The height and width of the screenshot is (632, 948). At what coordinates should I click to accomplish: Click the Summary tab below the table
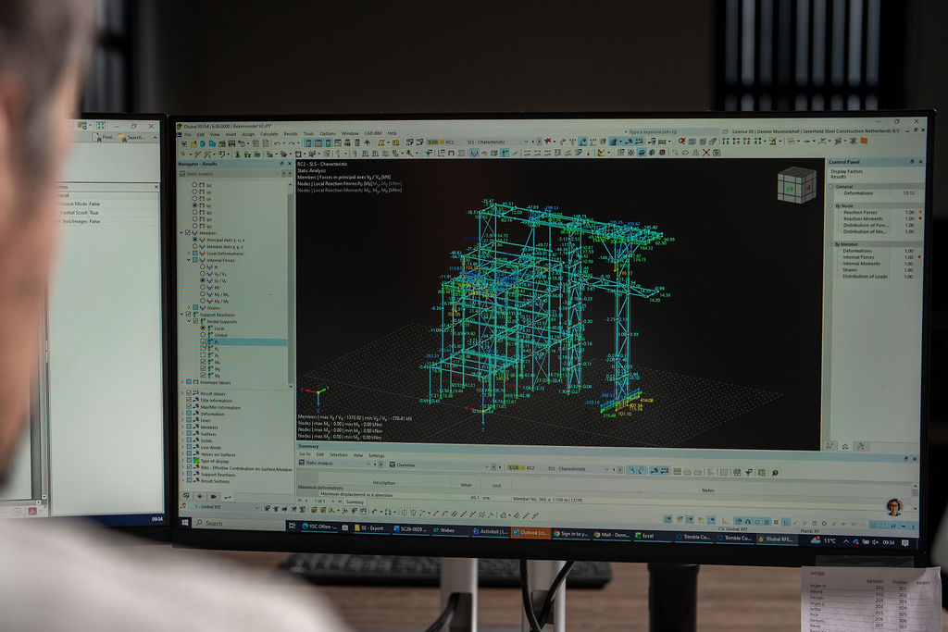tap(355, 502)
